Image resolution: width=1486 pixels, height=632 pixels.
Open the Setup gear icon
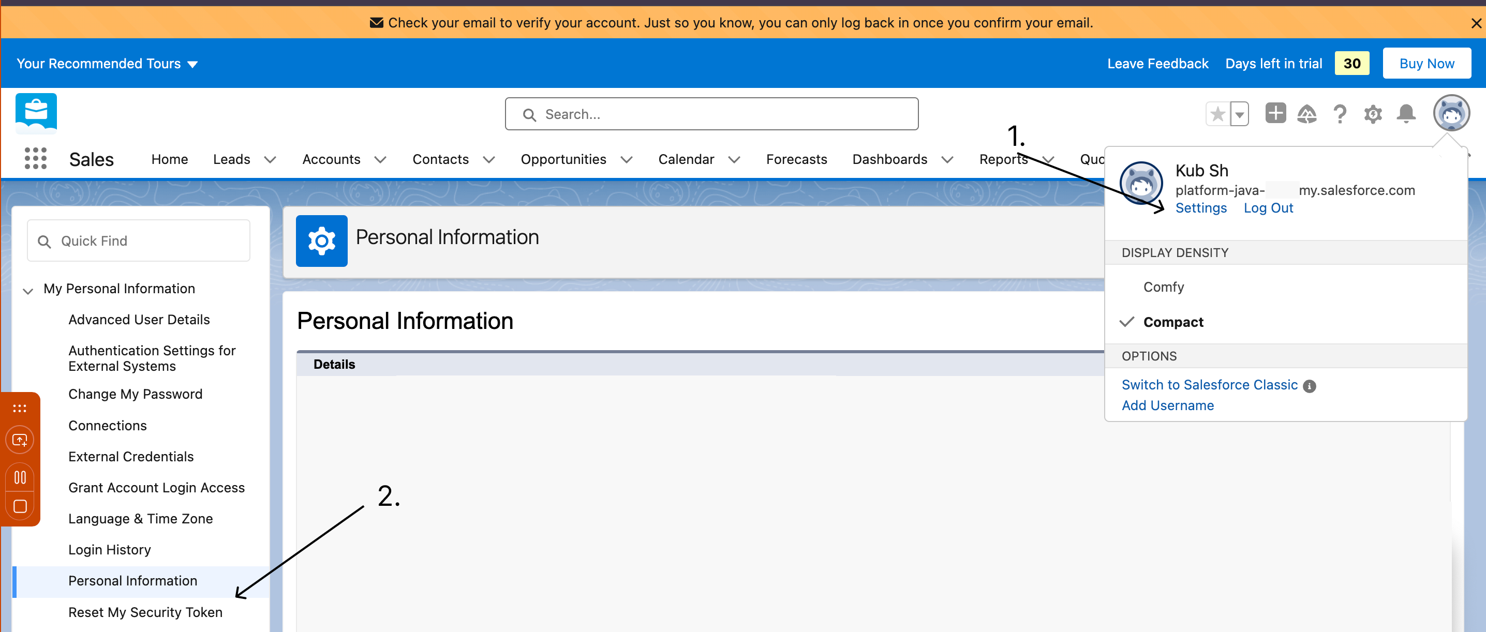click(x=1373, y=114)
